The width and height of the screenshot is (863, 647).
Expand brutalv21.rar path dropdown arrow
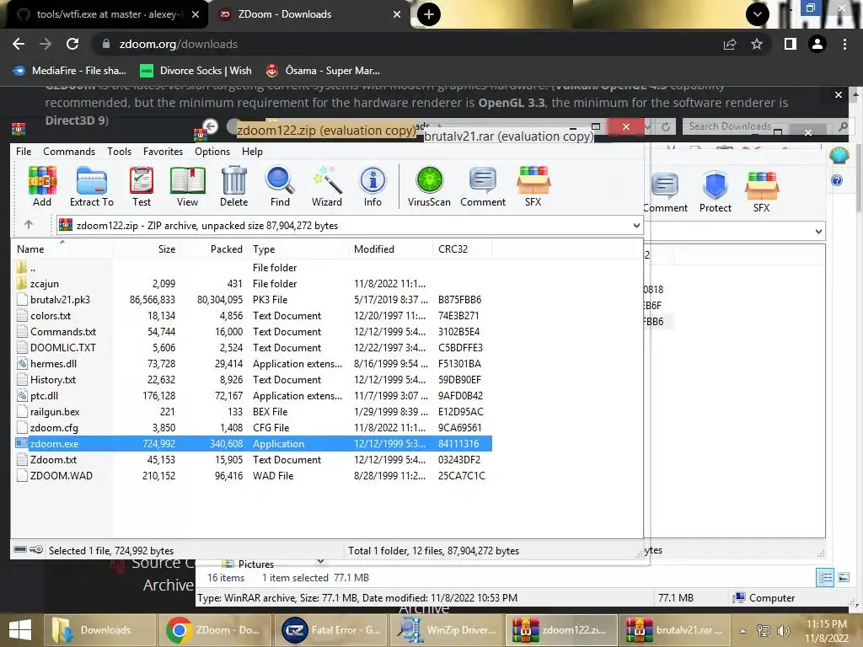pos(818,232)
